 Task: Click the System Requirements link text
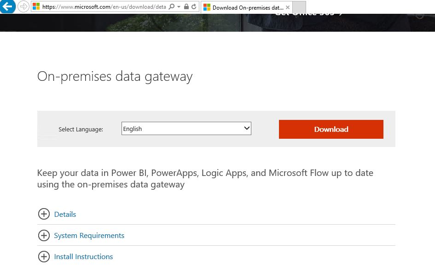coord(89,235)
